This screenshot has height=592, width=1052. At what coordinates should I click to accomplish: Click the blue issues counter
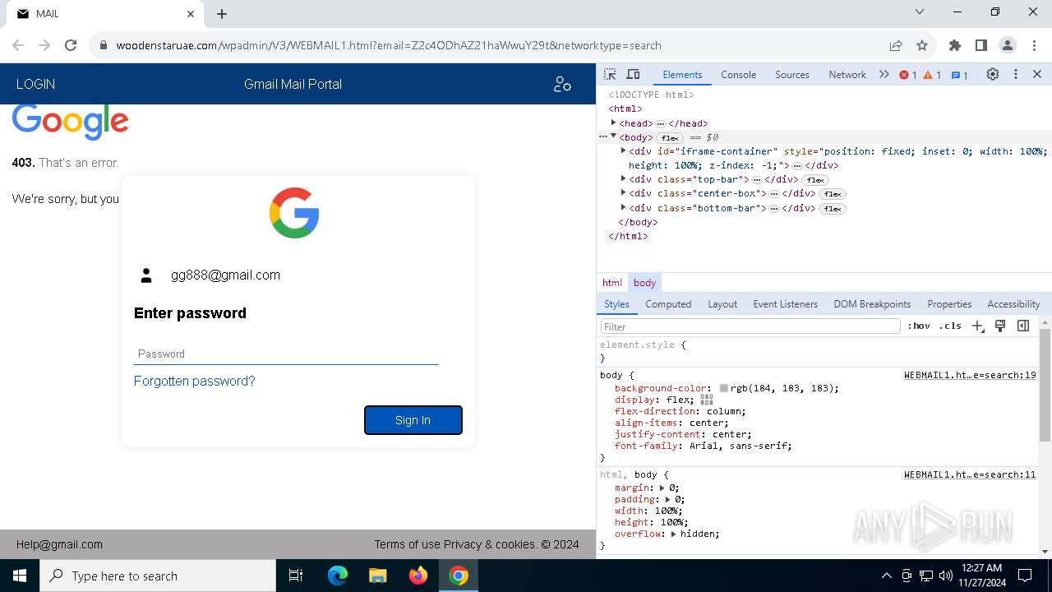coord(959,75)
